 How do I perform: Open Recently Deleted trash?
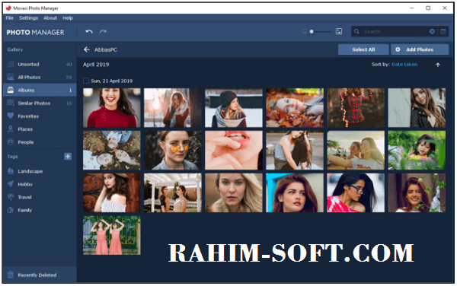40,275
